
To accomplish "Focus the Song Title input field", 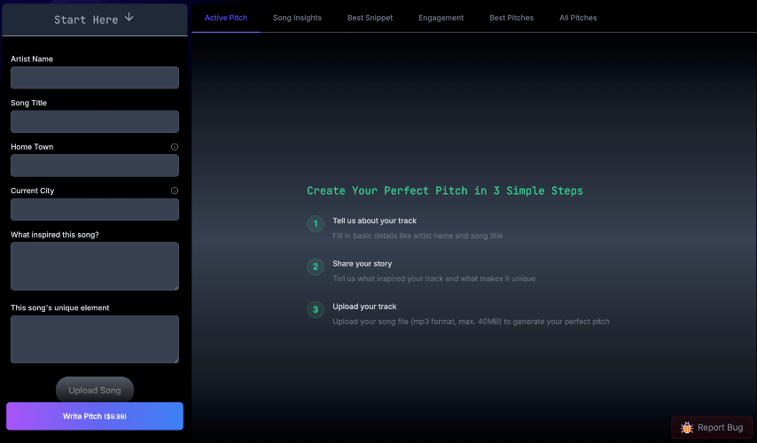I will click(x=95, y=121).
